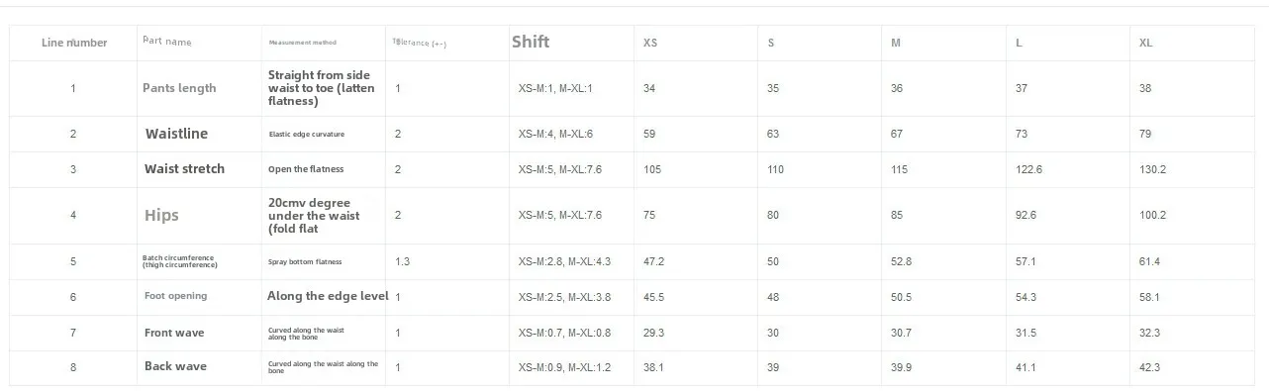Click the XS-M:2.8, M-XL:4.3 shift cell
The width and height of the screenshot is (1269, 391).
[565, 261]
